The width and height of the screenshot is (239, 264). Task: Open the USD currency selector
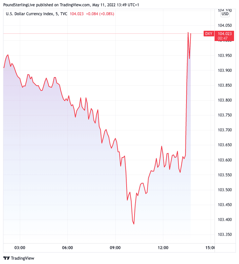click(x=225, y=14)
